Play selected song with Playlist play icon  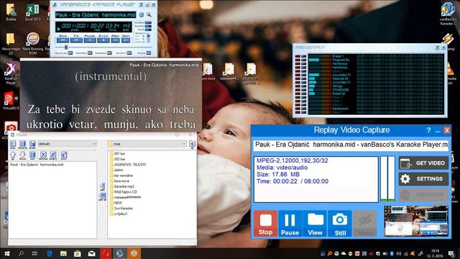tap(64, 155)
